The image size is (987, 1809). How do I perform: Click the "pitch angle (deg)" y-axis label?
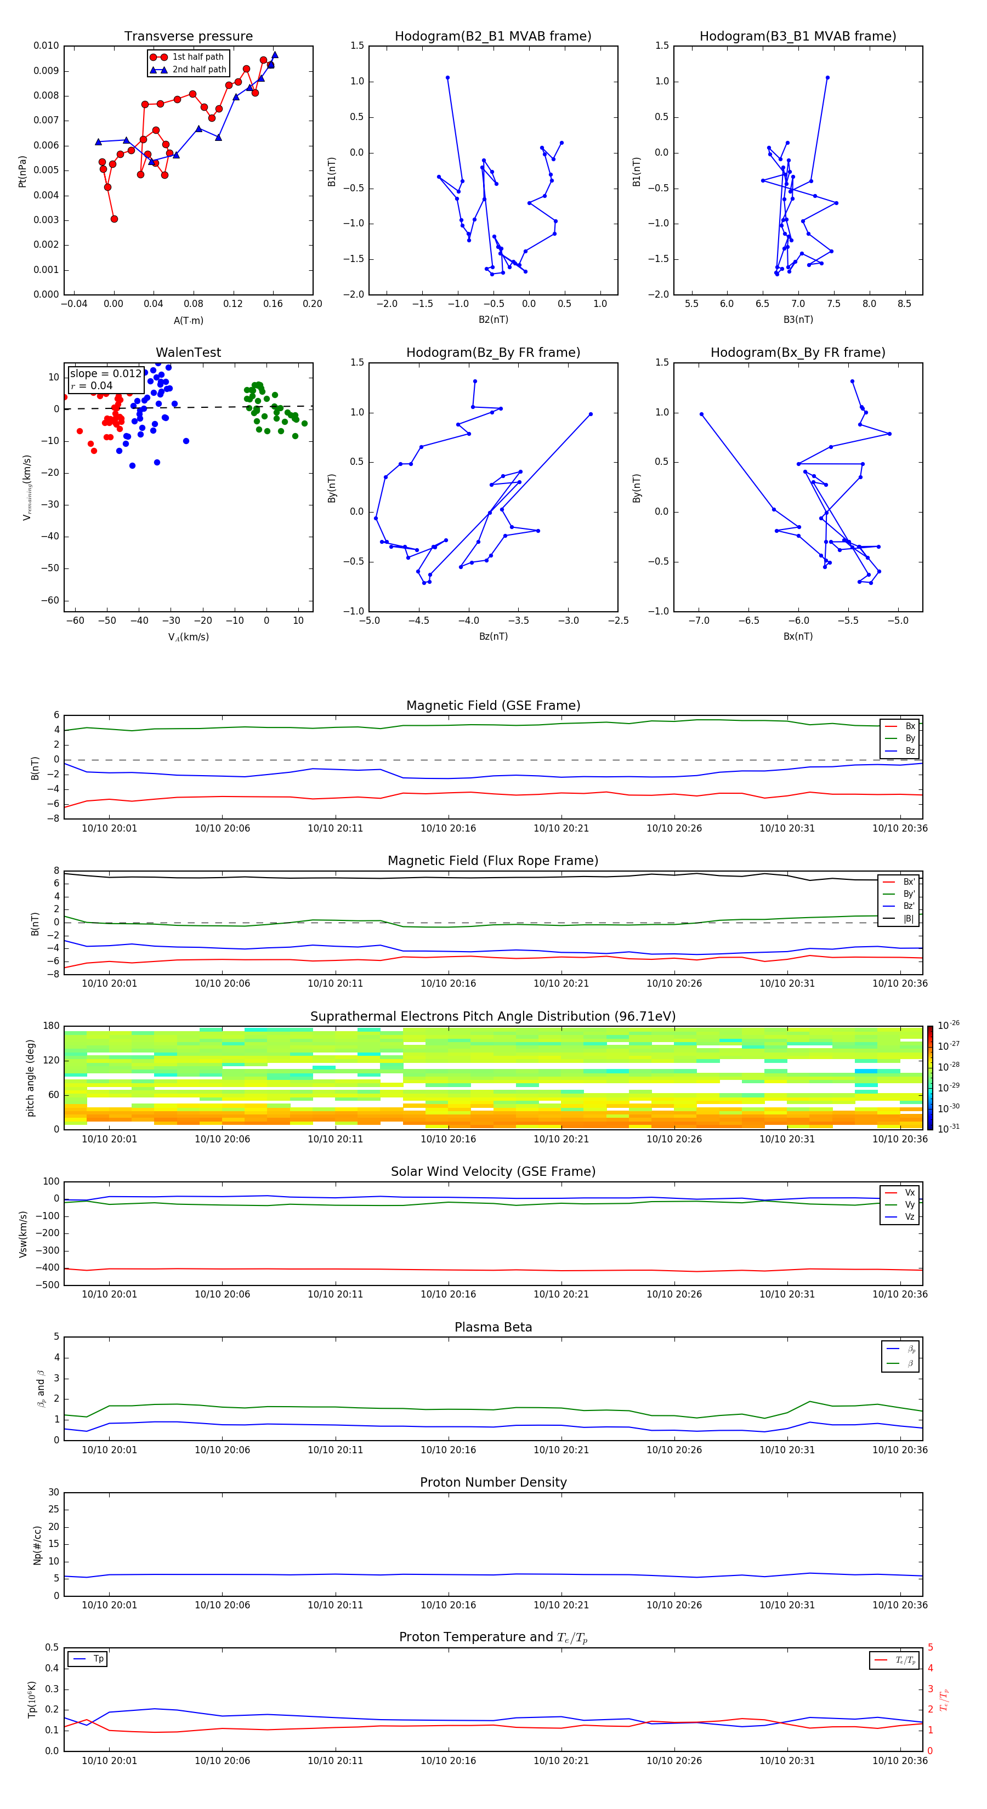[30, 1078]
